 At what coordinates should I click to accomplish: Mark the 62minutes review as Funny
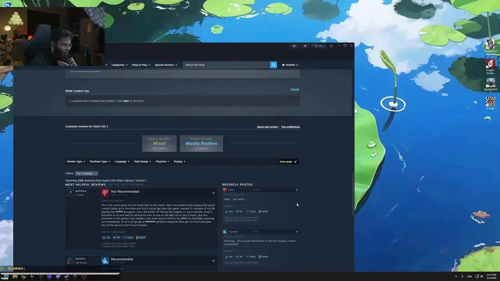[x=251, y=256]
